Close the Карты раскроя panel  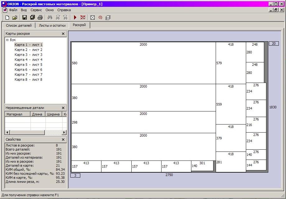[x=63, y=34]
